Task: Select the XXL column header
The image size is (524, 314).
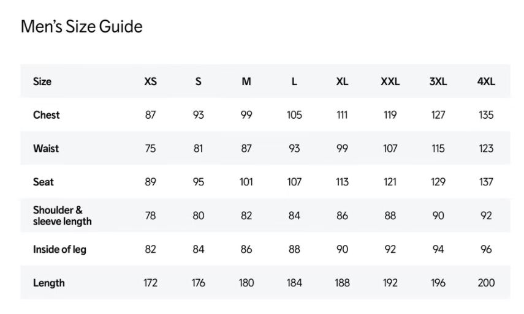Action: [x=390, y=81]
